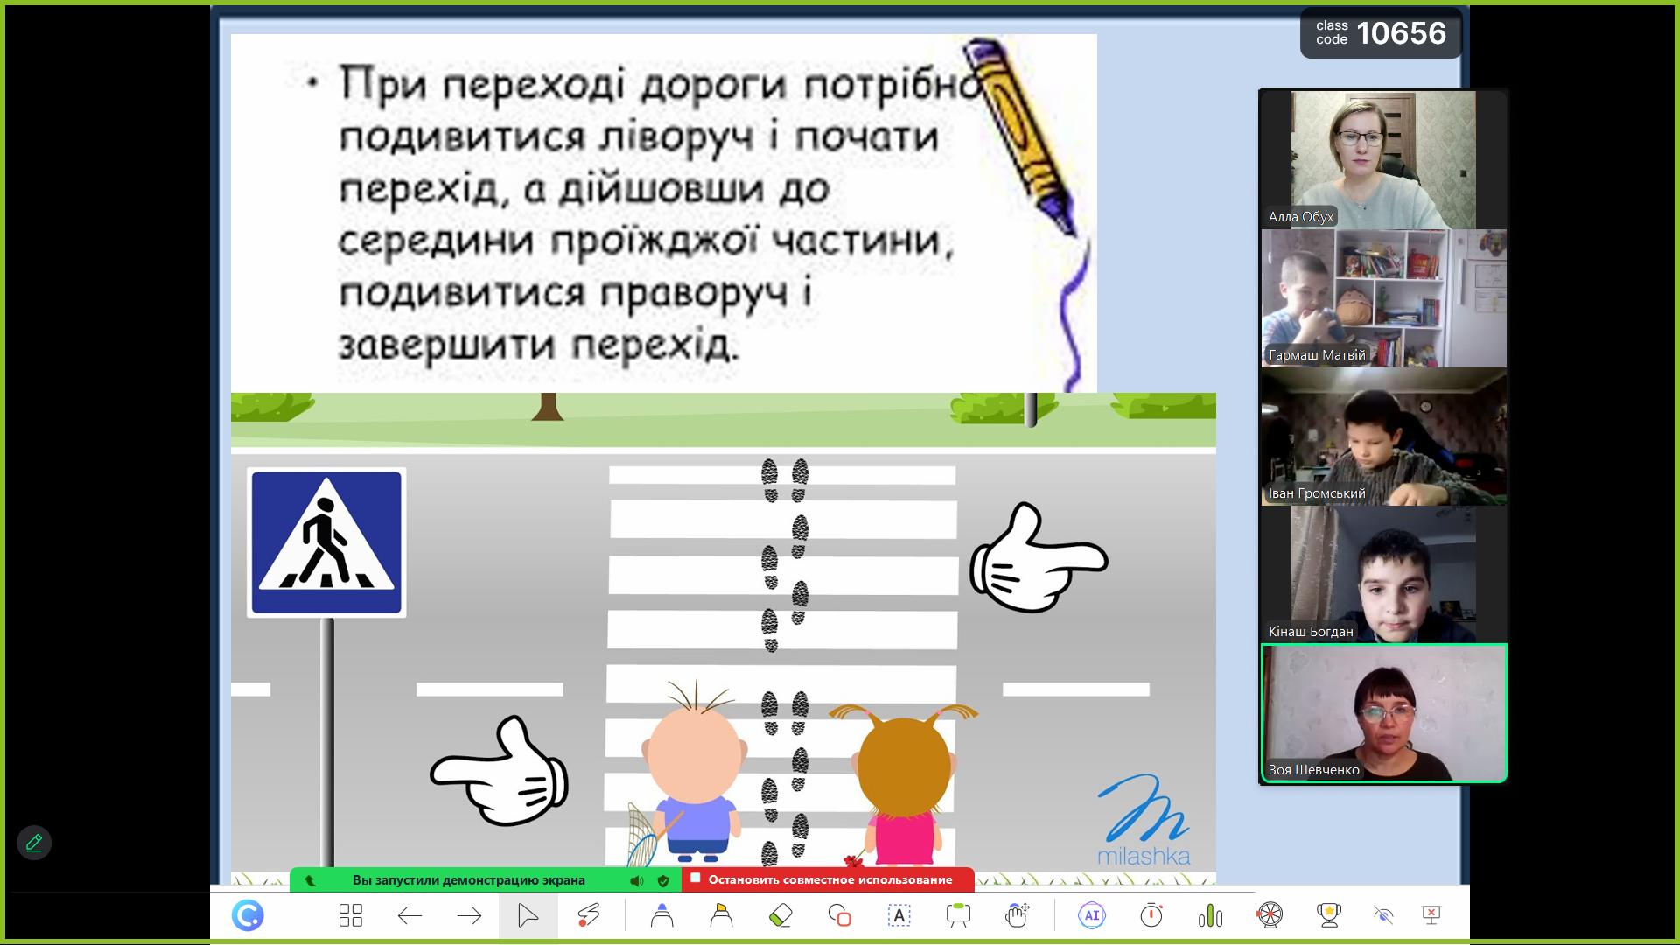
Task: Go to the previous slide arrow
Action: pyautogui.click(x=409, y=915)
